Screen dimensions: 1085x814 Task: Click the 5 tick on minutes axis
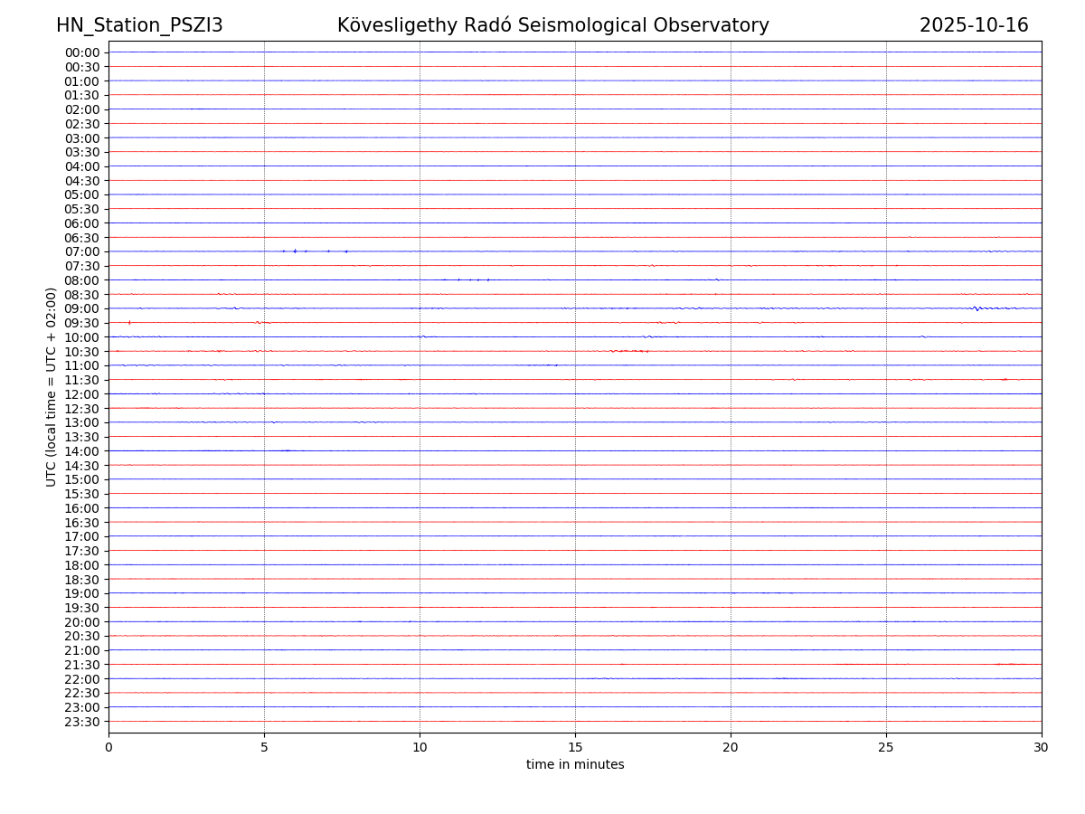[264, 747]
